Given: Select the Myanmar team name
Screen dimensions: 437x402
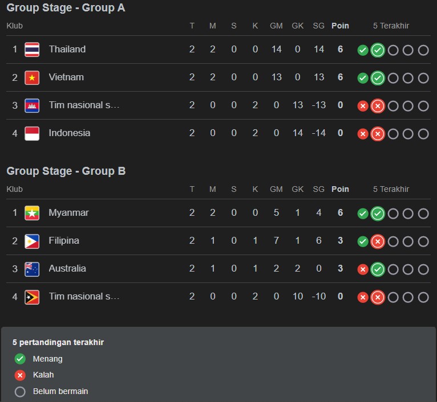Looking at the screenshot, I should pos(69,213).
